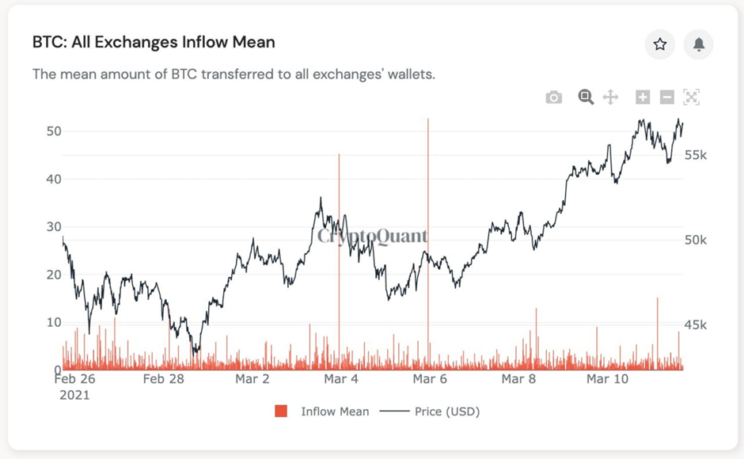Download chart with camera snapshot icon
744x459 pixels.
click(554, 97)
